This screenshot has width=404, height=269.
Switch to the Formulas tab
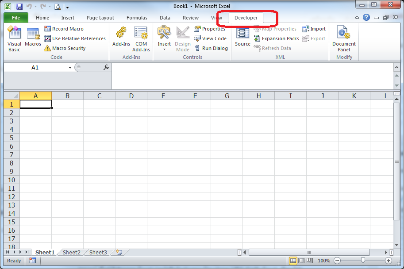137,18
